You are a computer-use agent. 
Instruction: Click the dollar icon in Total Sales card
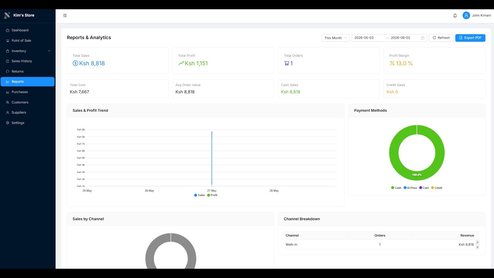pyautogui.click(x=75, y=63)
